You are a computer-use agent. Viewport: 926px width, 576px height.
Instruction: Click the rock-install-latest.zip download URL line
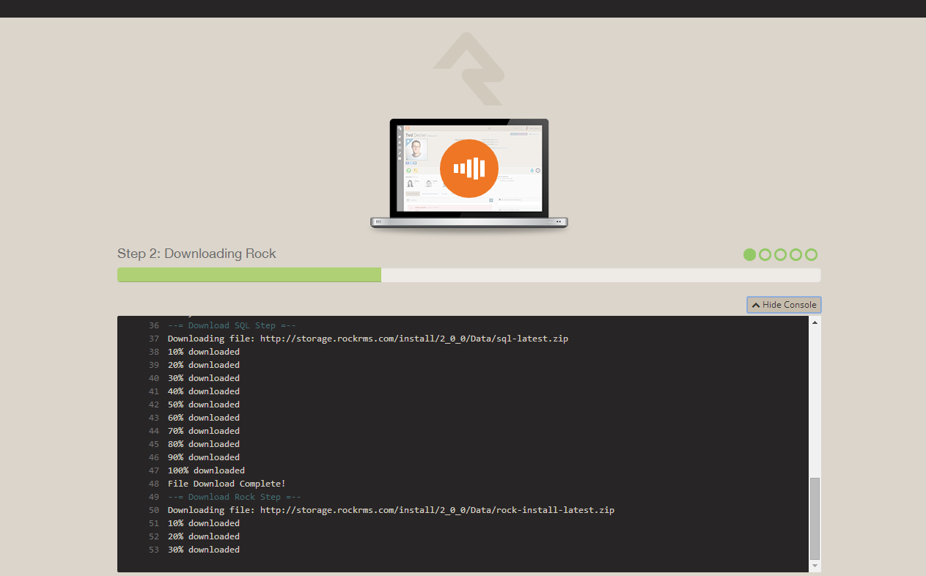[x=391, y=510]
